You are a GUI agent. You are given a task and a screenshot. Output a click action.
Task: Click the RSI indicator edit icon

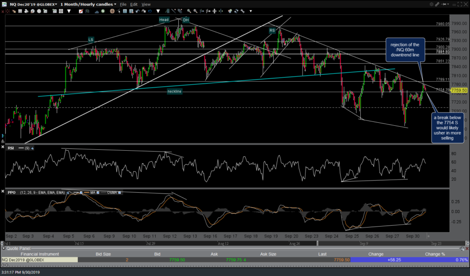[32, 148]
